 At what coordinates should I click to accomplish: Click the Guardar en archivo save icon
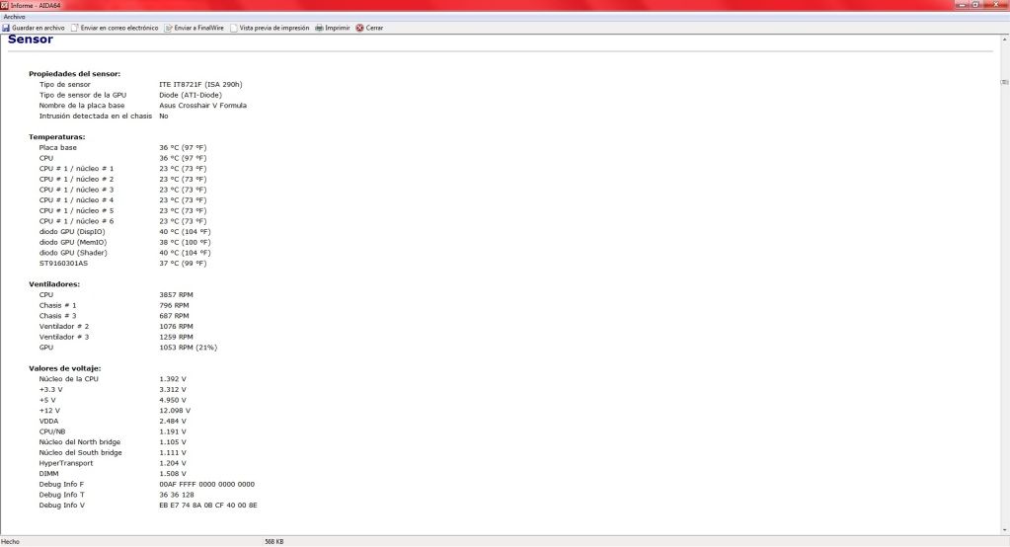coord(6,28)
